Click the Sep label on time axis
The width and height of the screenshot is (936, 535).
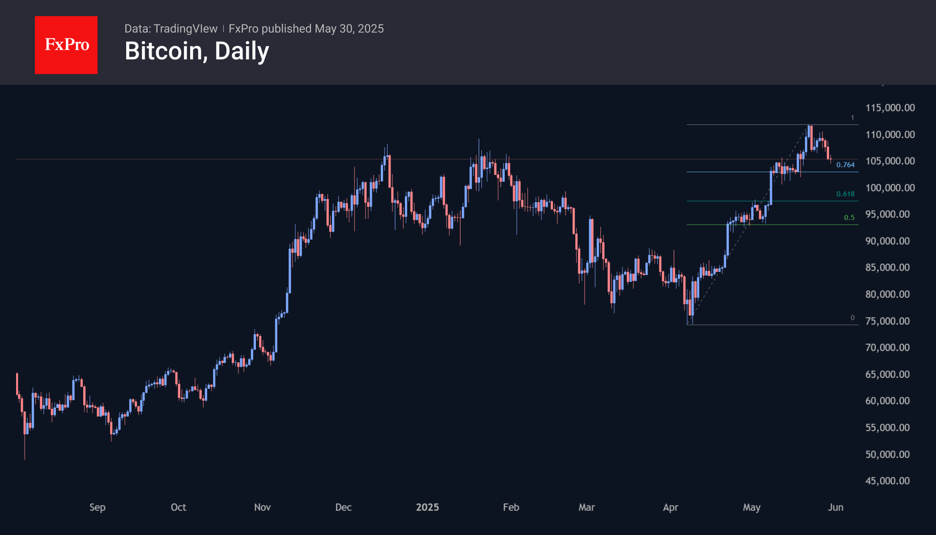(x=97, y=507)
